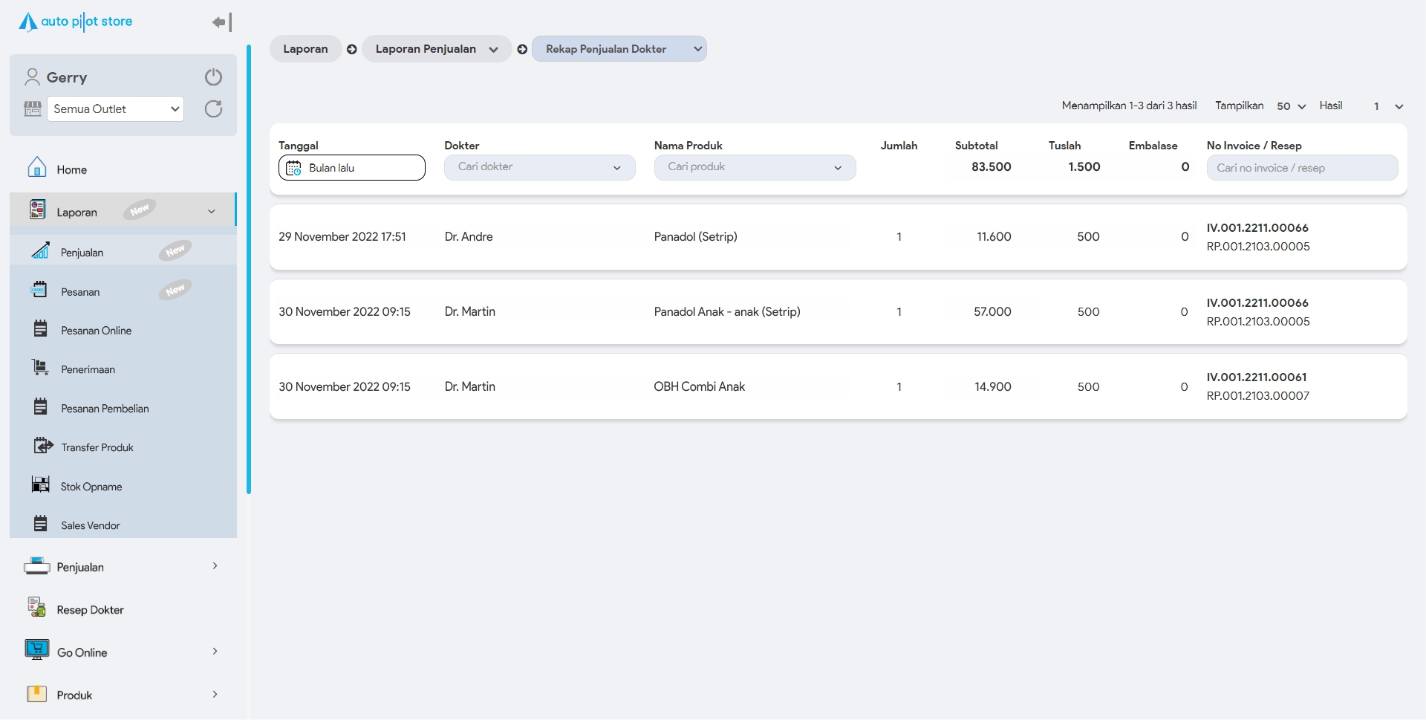Open Rekap Penjualan Dokter report selector
Viewport: 1426px width, 720px height.
pyautogui.click(x=619, y=49)
